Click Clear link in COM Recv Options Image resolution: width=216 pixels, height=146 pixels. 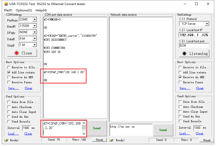28,88
